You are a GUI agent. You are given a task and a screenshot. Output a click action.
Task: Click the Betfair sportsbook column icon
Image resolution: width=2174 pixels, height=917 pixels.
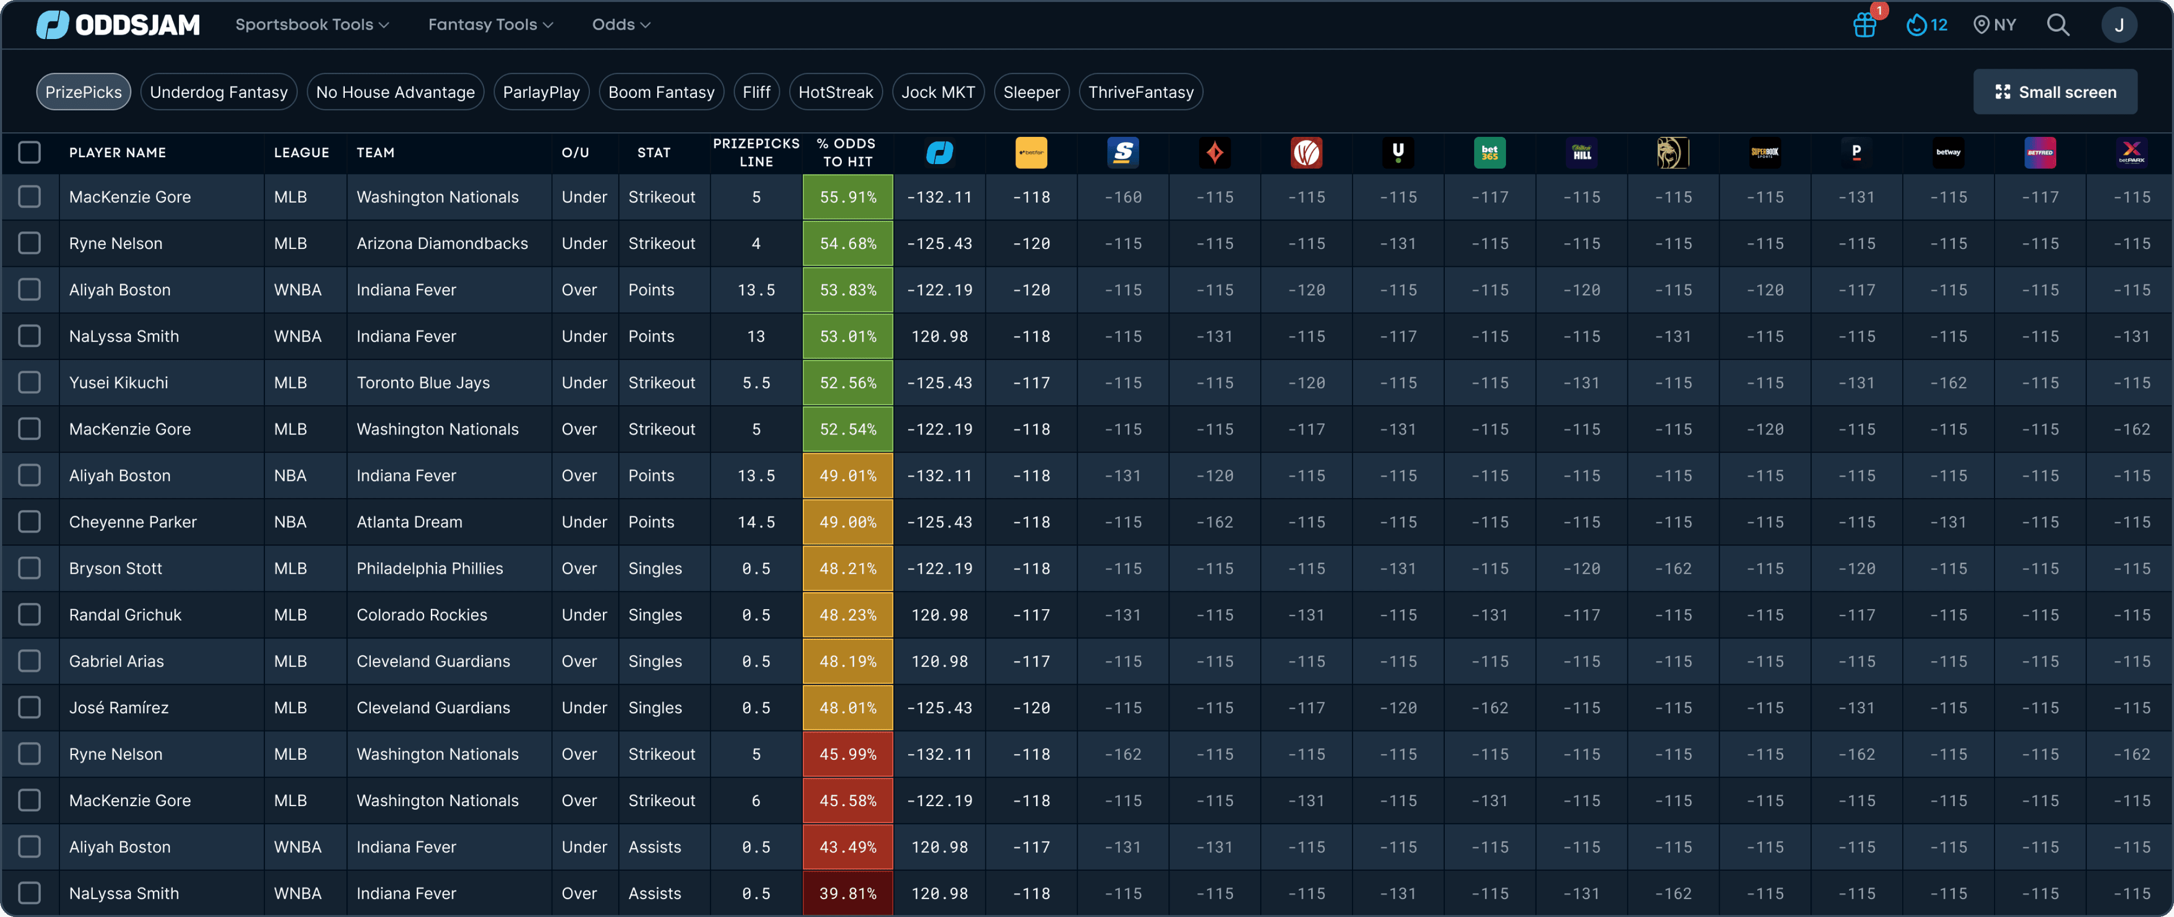1030,153
